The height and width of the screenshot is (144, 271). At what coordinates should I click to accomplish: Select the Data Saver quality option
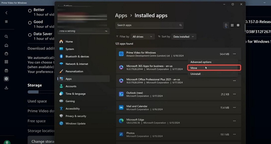(30, 35)
